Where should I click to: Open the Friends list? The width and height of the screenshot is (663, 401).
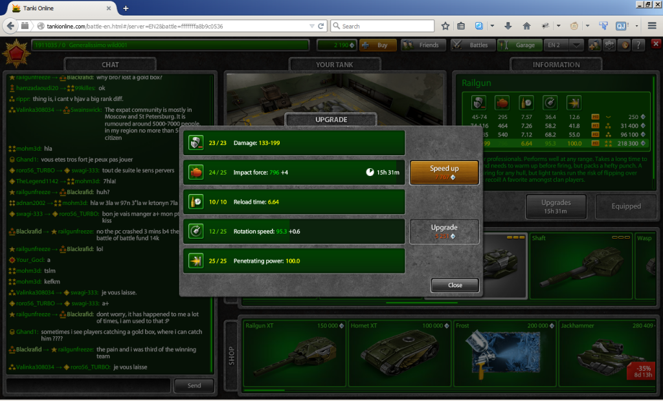pyautogui.click(x=421, y=45)
